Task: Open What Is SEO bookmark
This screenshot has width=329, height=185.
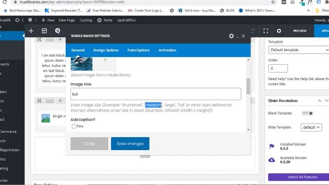Action: [257, 10]
